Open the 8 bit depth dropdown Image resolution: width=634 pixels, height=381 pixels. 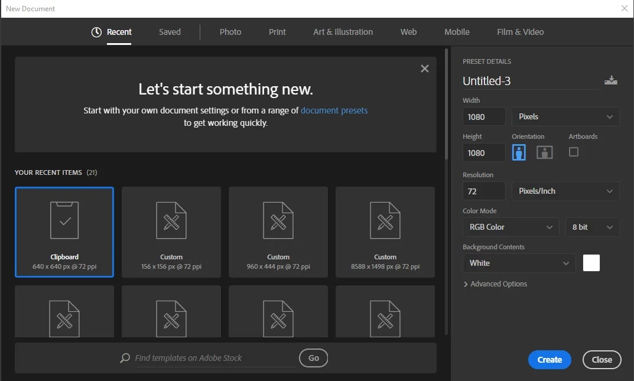point(593,227)
